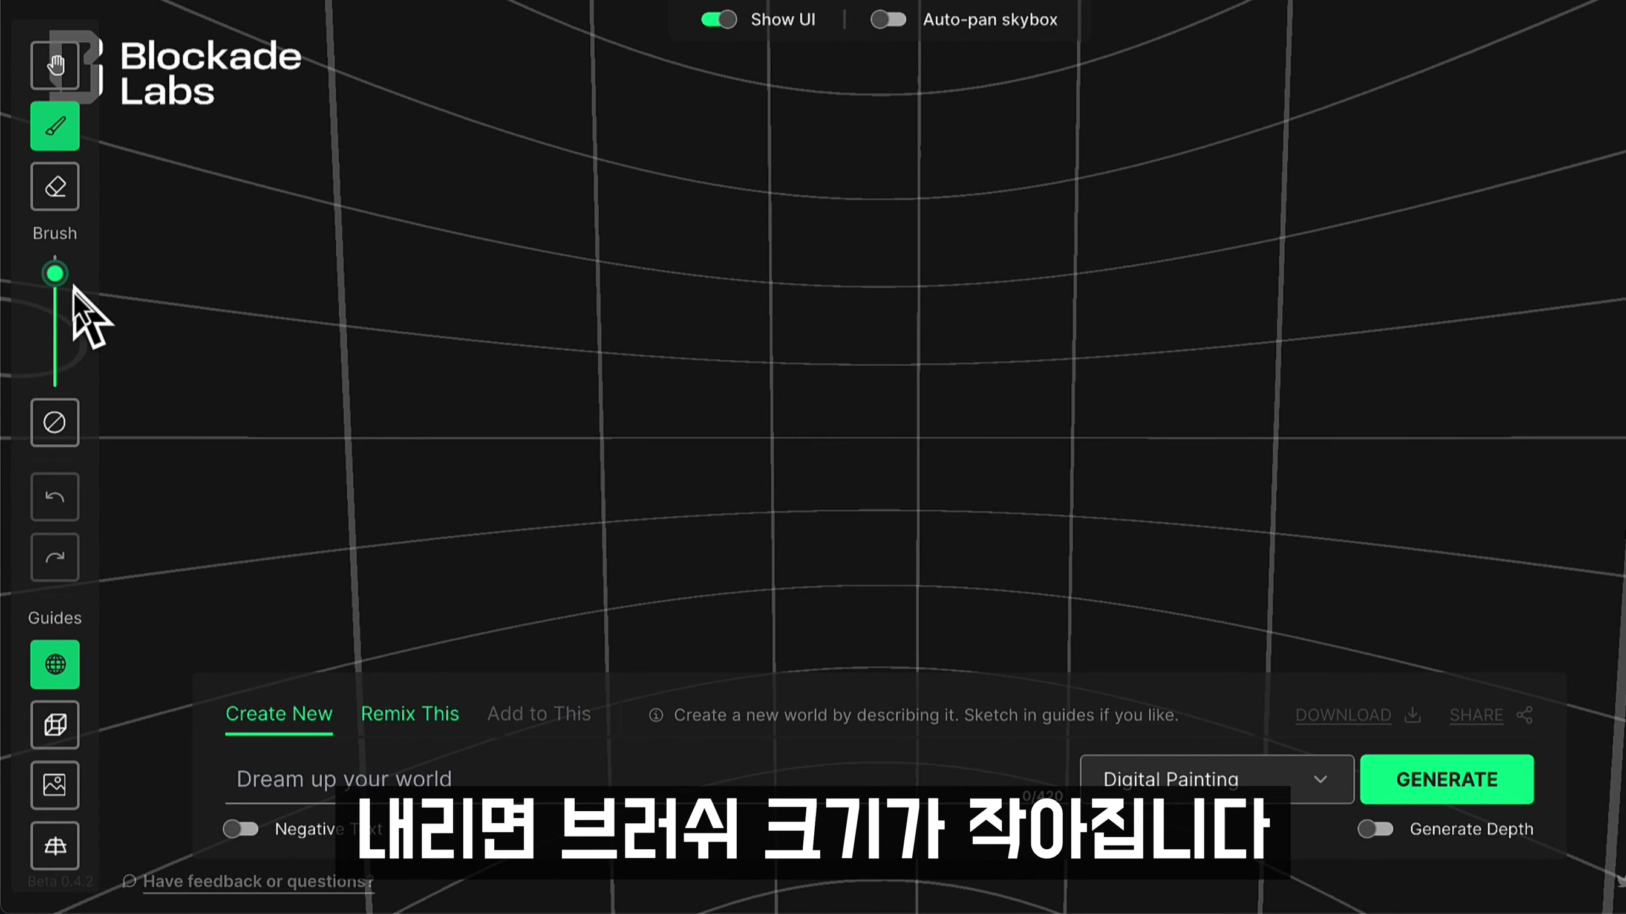1626x914 pixels.
Task: Click the DOWNLOAD link
Action: [1344, 715]
